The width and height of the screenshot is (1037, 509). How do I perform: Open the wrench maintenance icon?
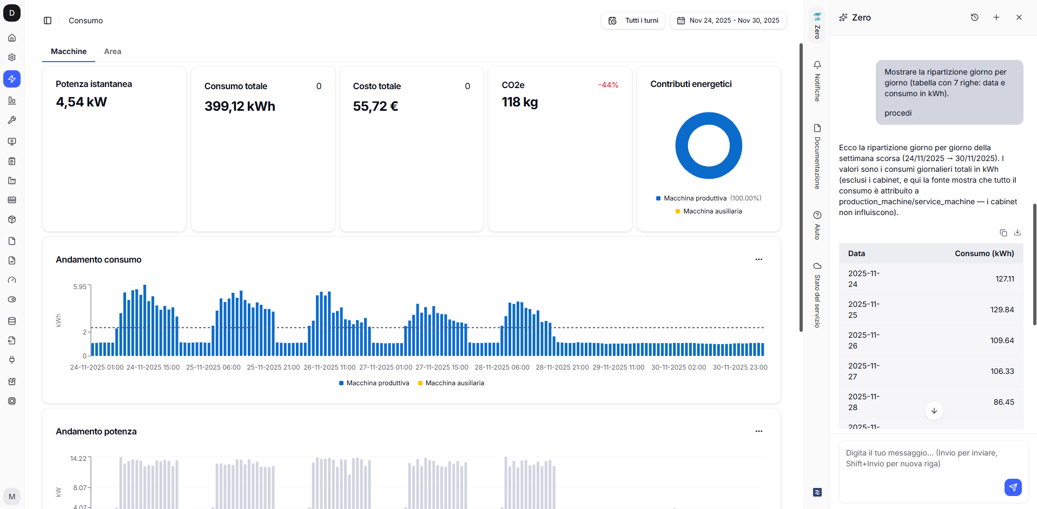click(x=12, y=120)
